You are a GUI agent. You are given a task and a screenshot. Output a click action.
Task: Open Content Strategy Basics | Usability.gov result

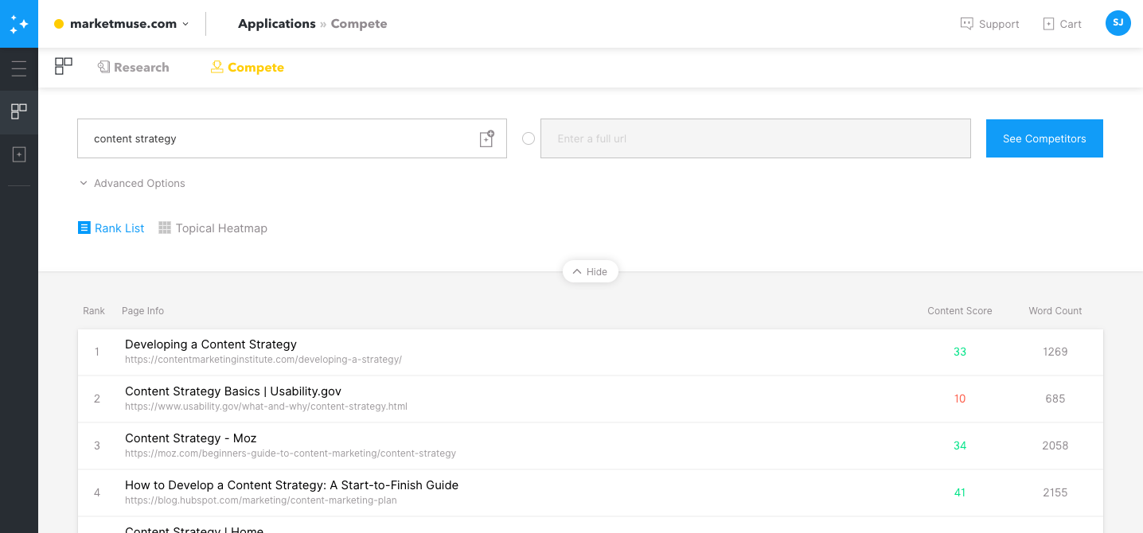click(x=233, y=391)
